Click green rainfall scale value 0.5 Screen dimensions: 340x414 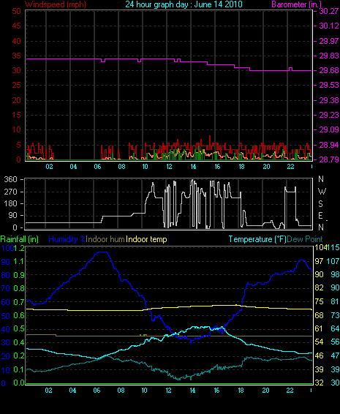19,328
